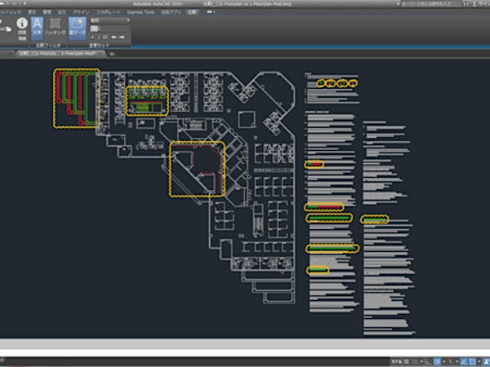Image resolution: width=490 pixels, height=367 pixels.
Task: Open the コラボレート ribbon tab
Action: click(107, 13)
